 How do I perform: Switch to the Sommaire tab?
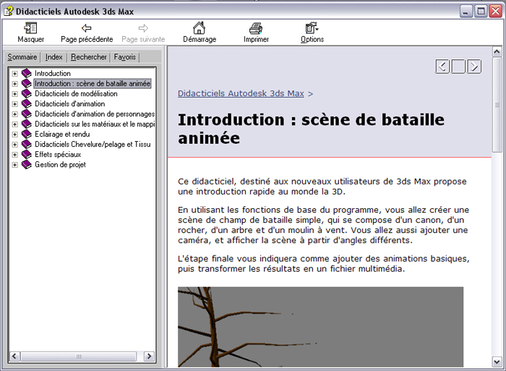click(x=22, y=57)
